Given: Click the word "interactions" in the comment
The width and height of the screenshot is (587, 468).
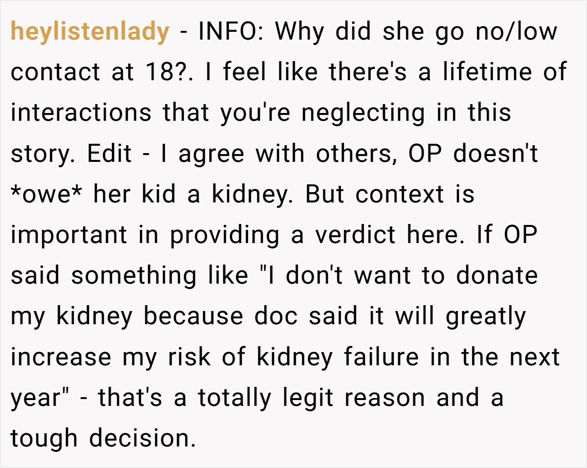Looking at the screenshot, I should coord(81,112).
